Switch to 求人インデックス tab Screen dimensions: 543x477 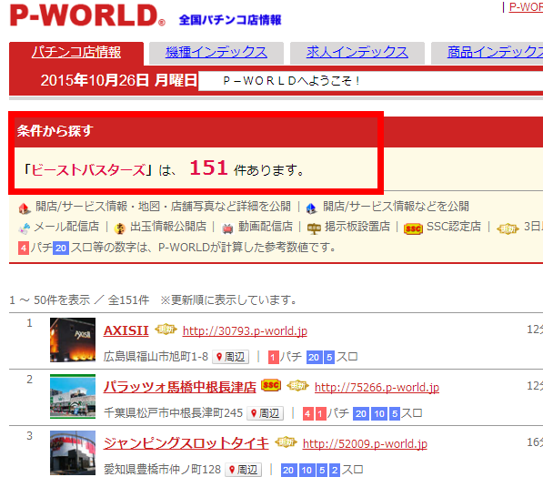click(x=357, y=53)
